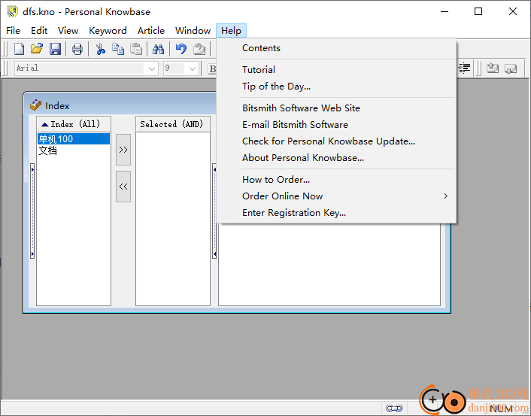Click the Bold formatting button

212,68
